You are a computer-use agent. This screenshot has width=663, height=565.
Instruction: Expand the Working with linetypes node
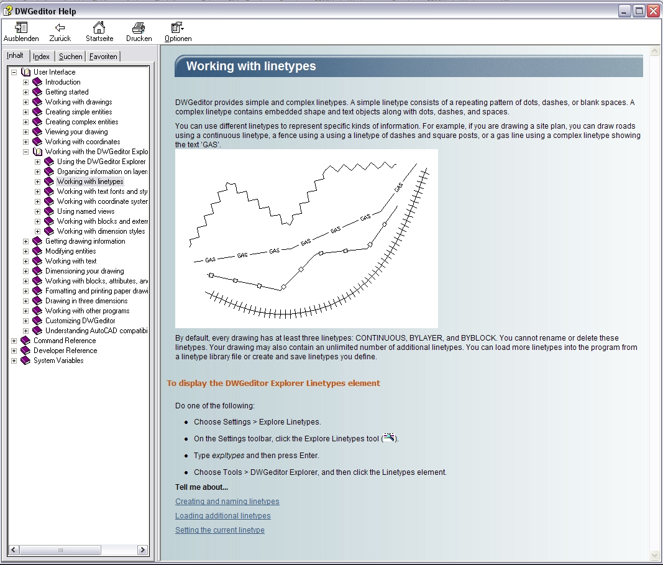[38, 181]
